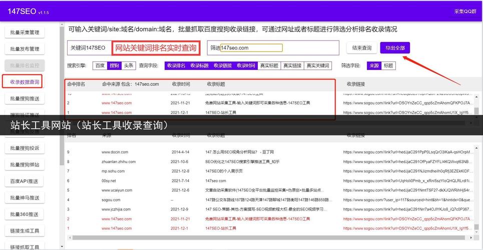This screenshot has height=250, width=483.
Task: Select 来源 as filter field
Action: (374, 65)
